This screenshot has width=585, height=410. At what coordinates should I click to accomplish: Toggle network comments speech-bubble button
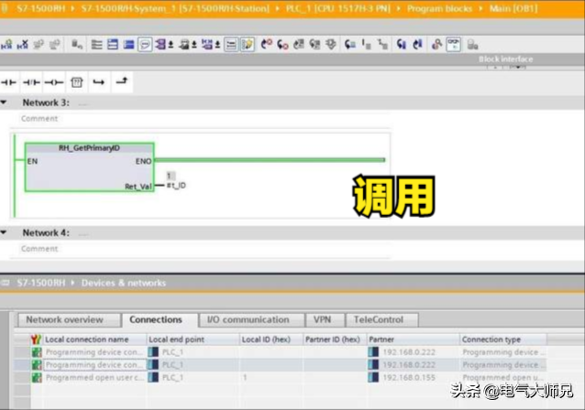[x=145, y=45]
